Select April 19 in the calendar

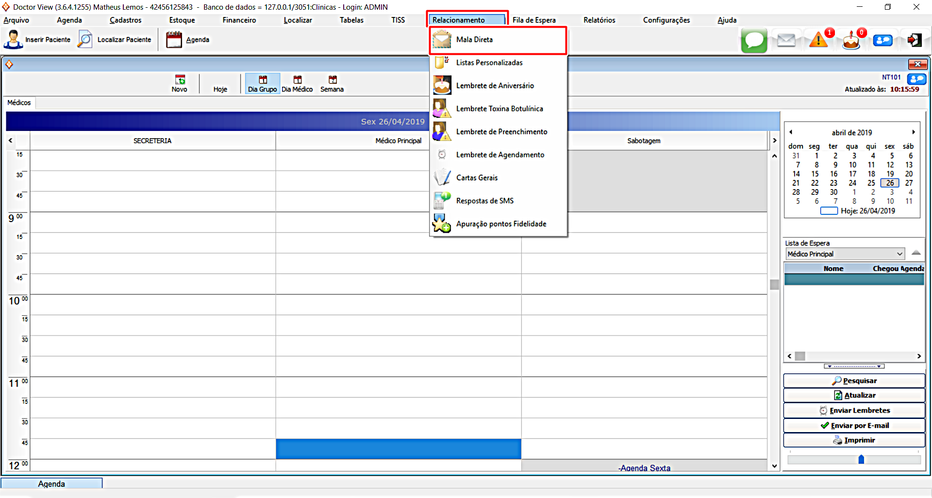[890, 174]
